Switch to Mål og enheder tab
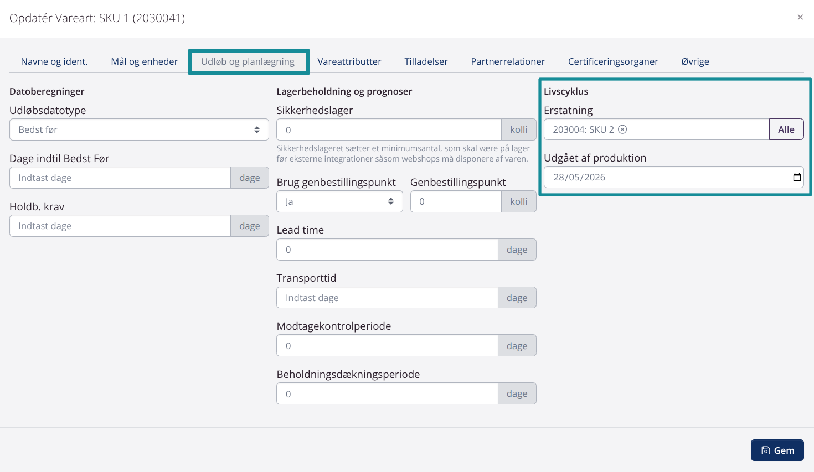The image size is (814, 472). tap(145, 61)
